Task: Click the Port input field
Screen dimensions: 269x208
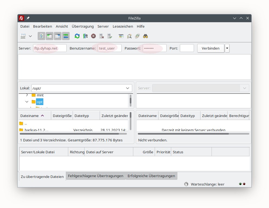Action: pos(187,48)
